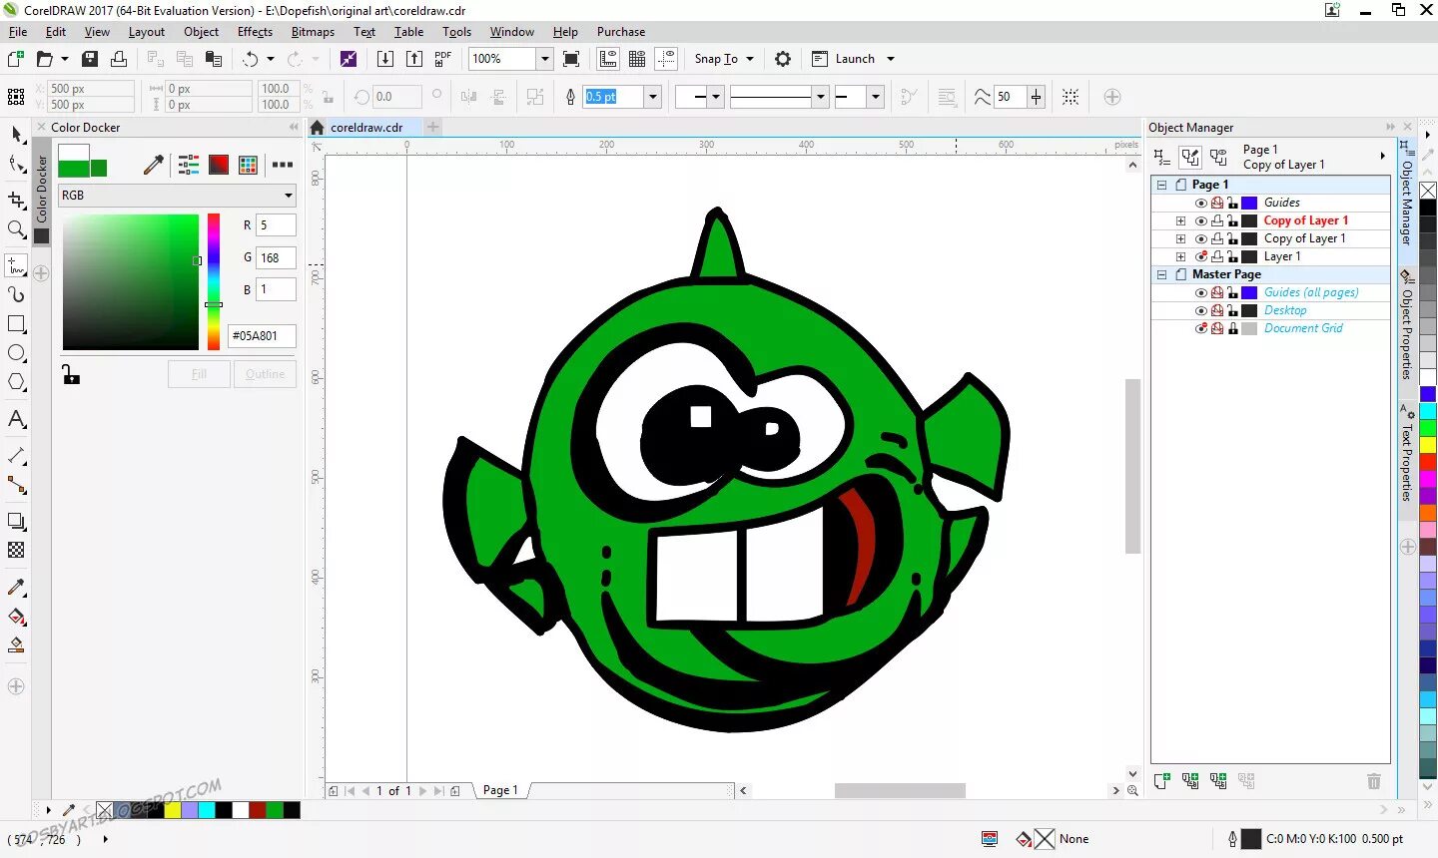Toggle Show Rulers button in toolbar

[x=608, y=59]
